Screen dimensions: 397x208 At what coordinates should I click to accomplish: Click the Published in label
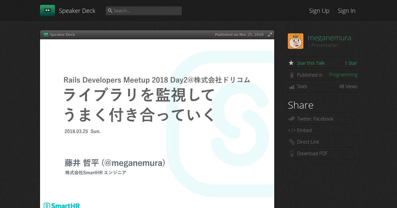(x=310, y=75)
